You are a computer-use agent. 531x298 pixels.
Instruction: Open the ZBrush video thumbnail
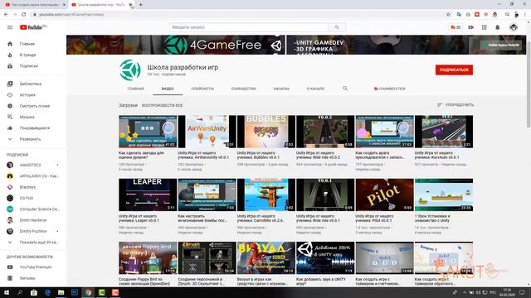point(207,257)
